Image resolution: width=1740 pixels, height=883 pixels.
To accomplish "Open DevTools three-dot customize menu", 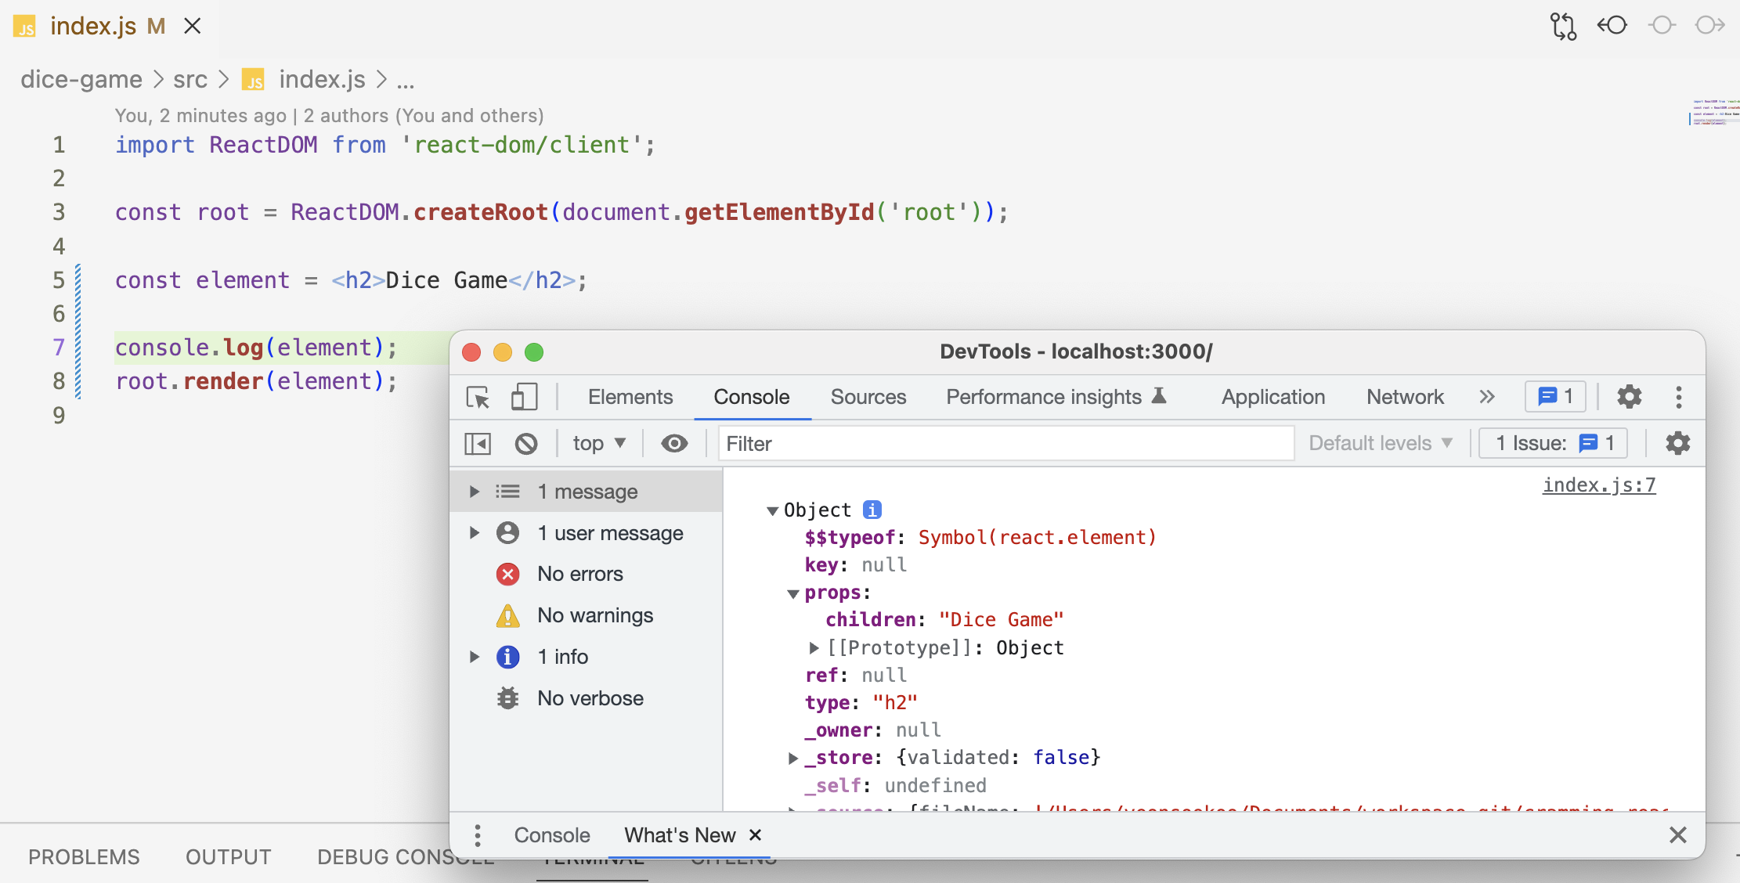I will click(1678, 397).
